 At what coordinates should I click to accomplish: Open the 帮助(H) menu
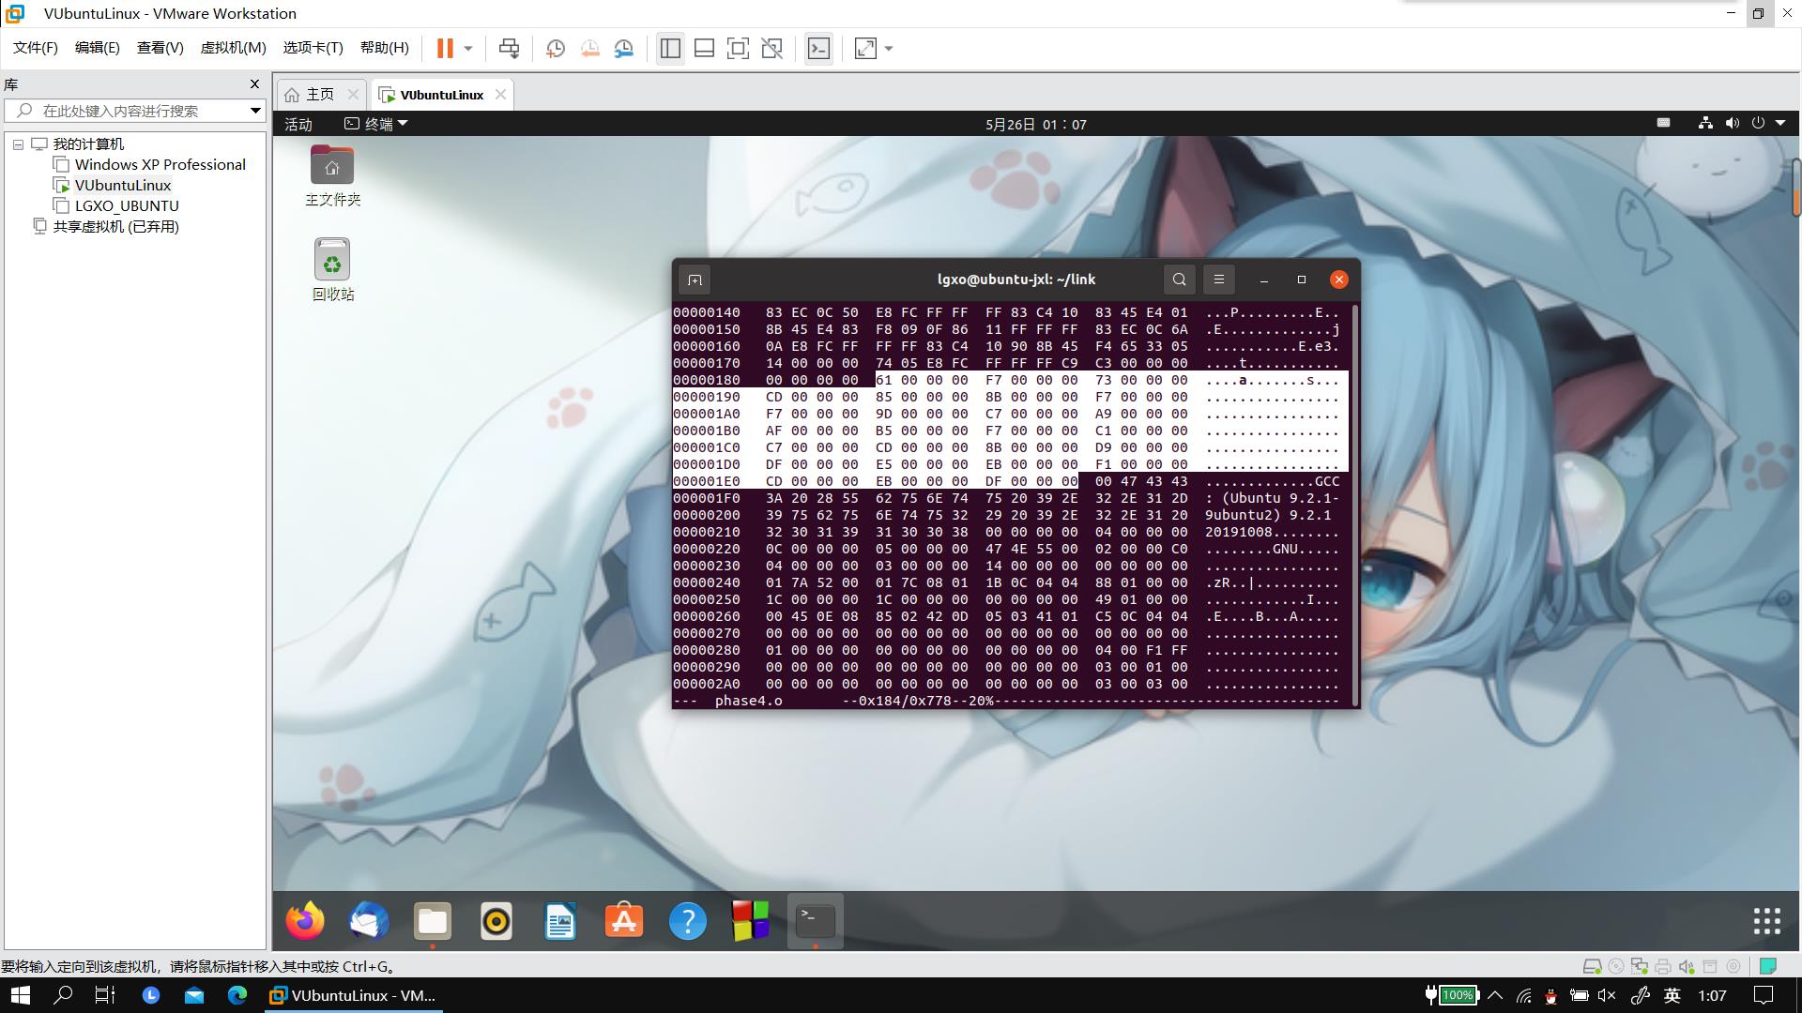385,48
